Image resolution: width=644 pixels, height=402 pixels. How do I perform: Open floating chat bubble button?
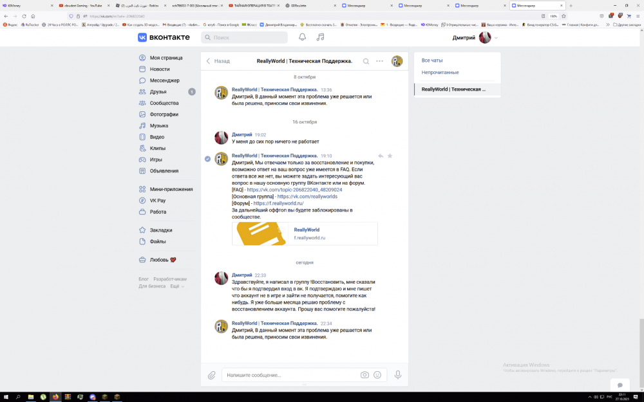click(x=620, y=385)
